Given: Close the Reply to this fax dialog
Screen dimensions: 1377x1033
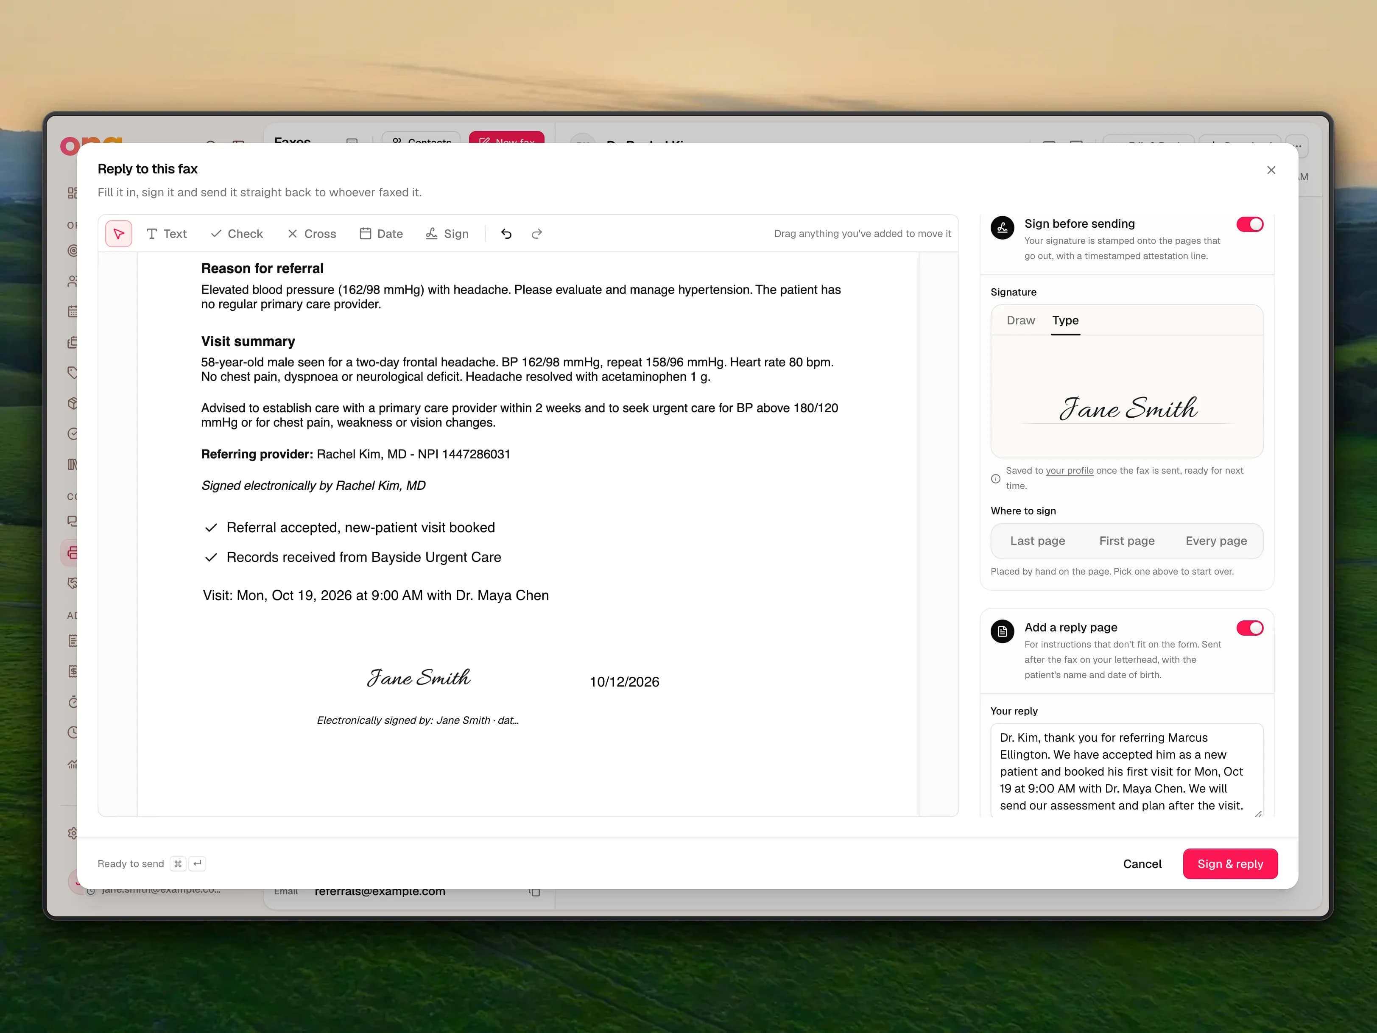Looking at the screenshot, I should [1271, 170].
